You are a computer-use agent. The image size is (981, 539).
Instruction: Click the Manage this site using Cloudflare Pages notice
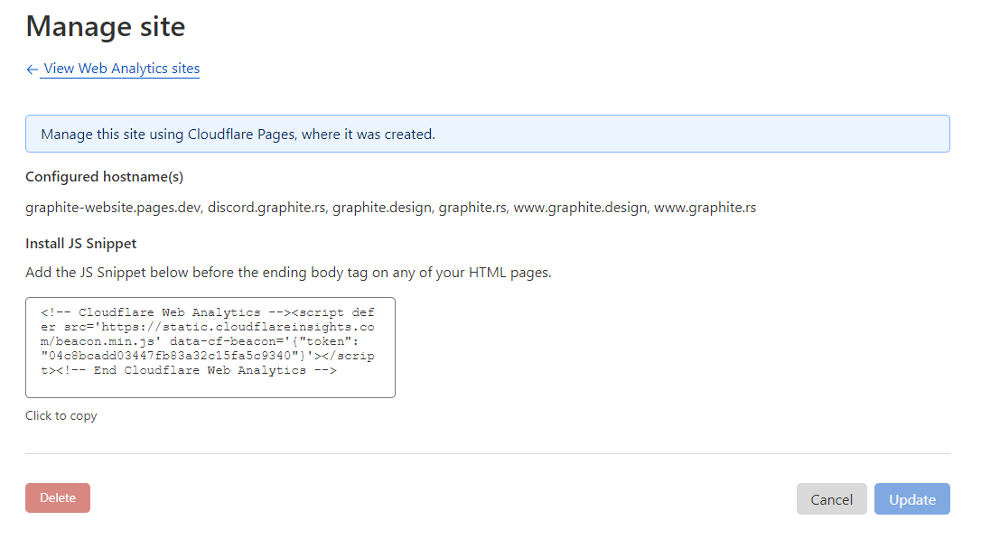click(x=488, y=134)
